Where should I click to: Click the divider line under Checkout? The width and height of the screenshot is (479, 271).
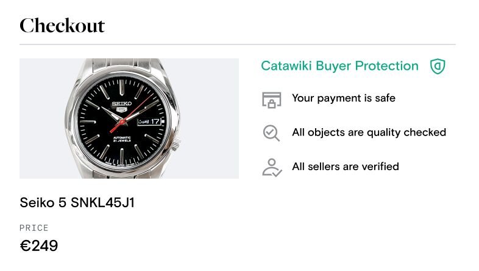click(x=238, y=44)
